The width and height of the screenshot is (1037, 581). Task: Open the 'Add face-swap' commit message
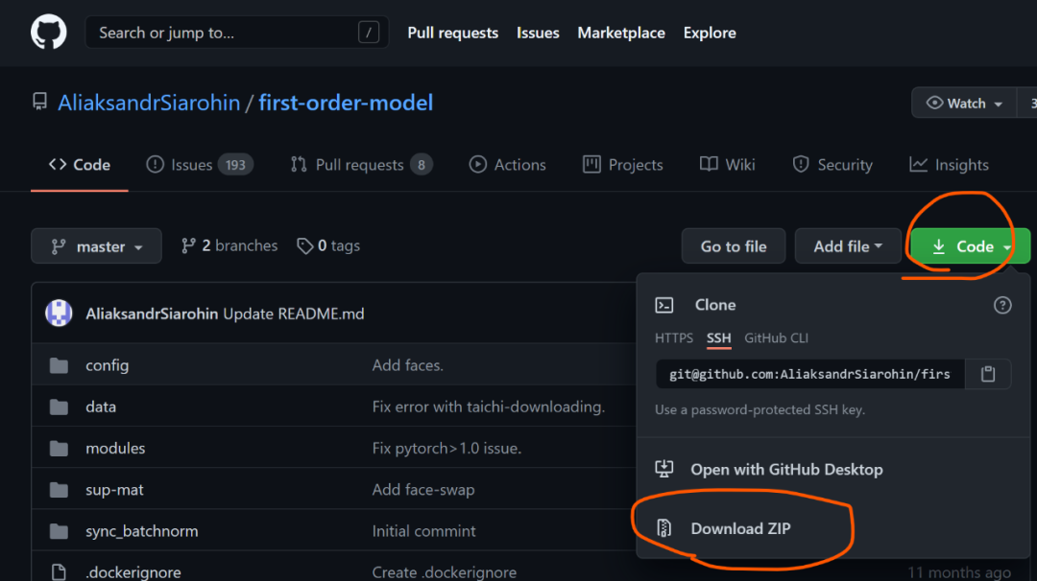423,490
